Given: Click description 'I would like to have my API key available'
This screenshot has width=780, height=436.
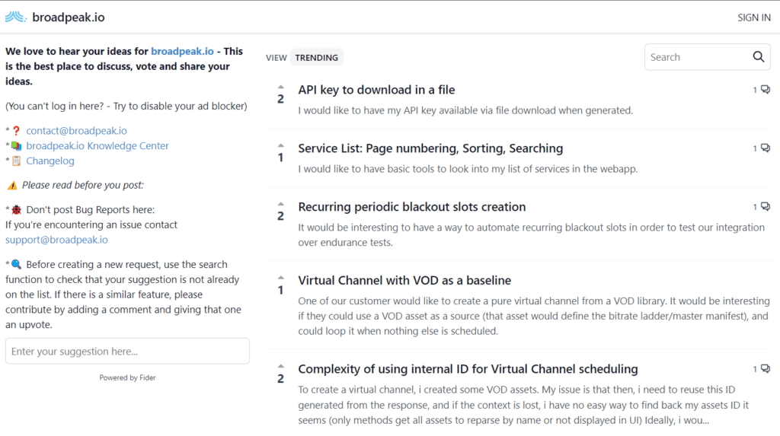Looking at the screenshot, I should 465,110.
